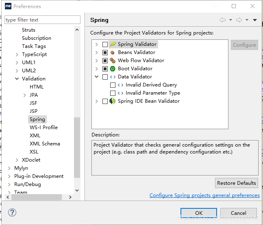
Task: Click the type filter text field
Action: pos(42,20)
